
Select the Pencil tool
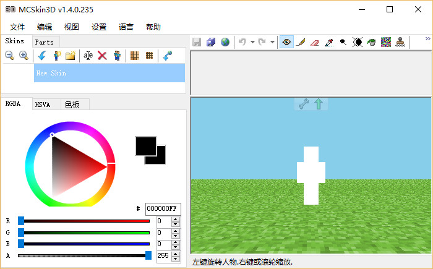point(301,42)
